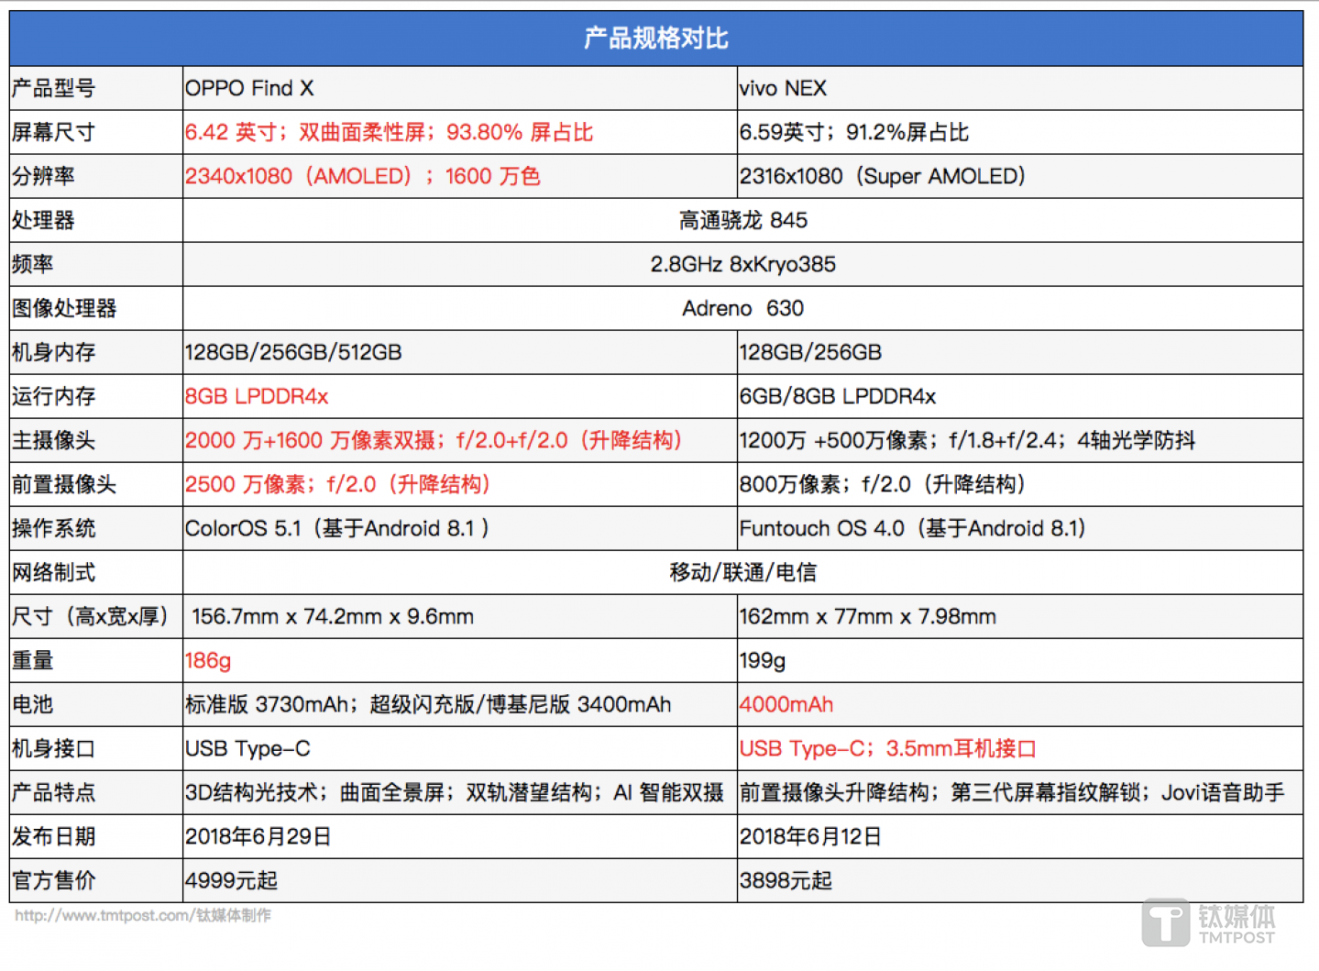Select the '电池' row label

33,704
